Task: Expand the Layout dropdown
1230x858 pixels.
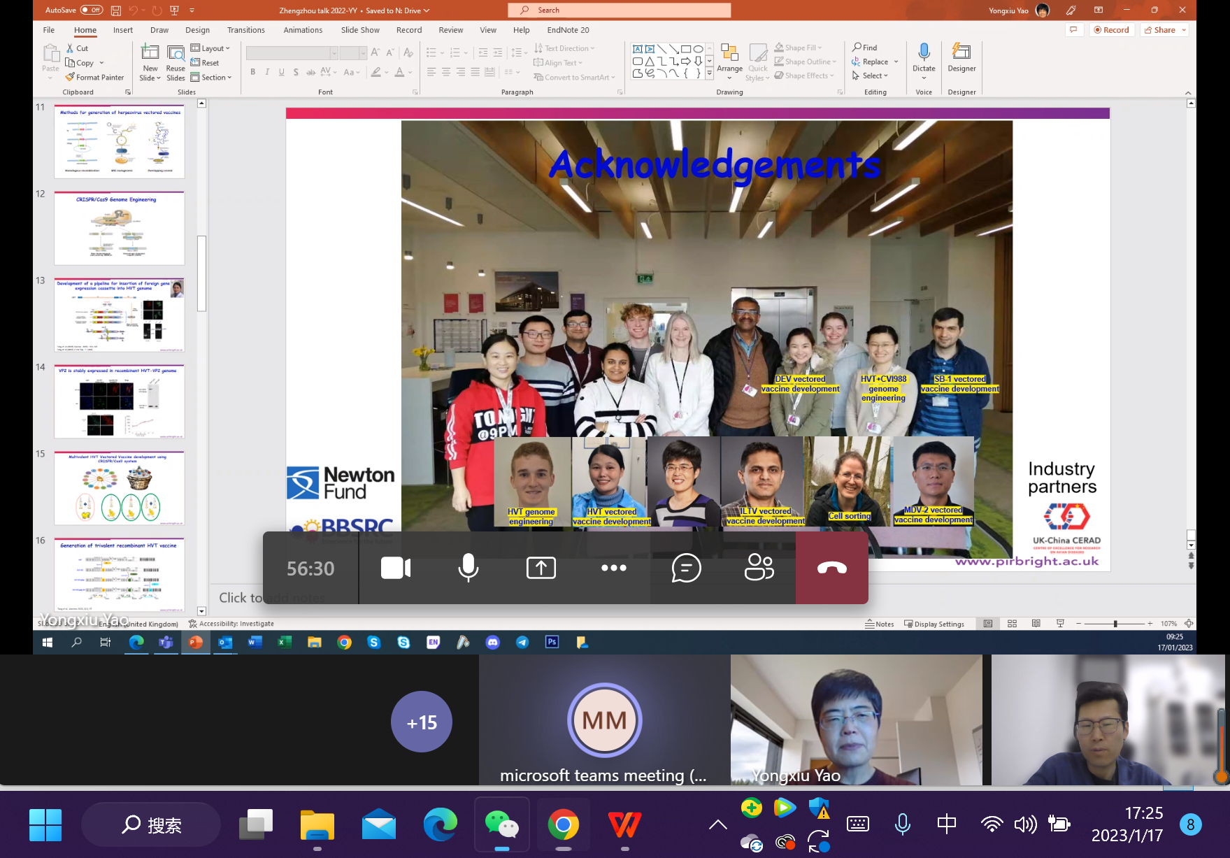Action: click(x=210, y=48)
